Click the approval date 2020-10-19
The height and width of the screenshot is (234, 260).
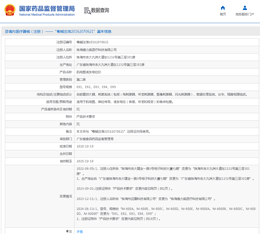tap(85, 146)
